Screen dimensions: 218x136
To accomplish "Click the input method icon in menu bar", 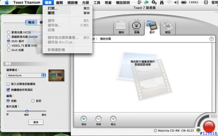I will [x=206, y=2].
